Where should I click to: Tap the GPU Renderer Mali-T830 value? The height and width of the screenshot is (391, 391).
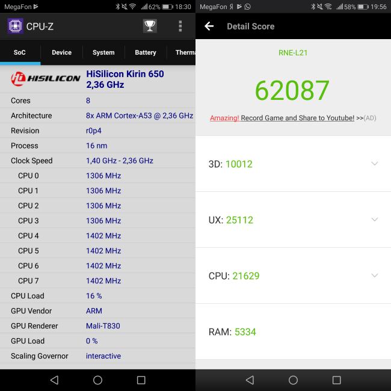click(x=103, y=325)
